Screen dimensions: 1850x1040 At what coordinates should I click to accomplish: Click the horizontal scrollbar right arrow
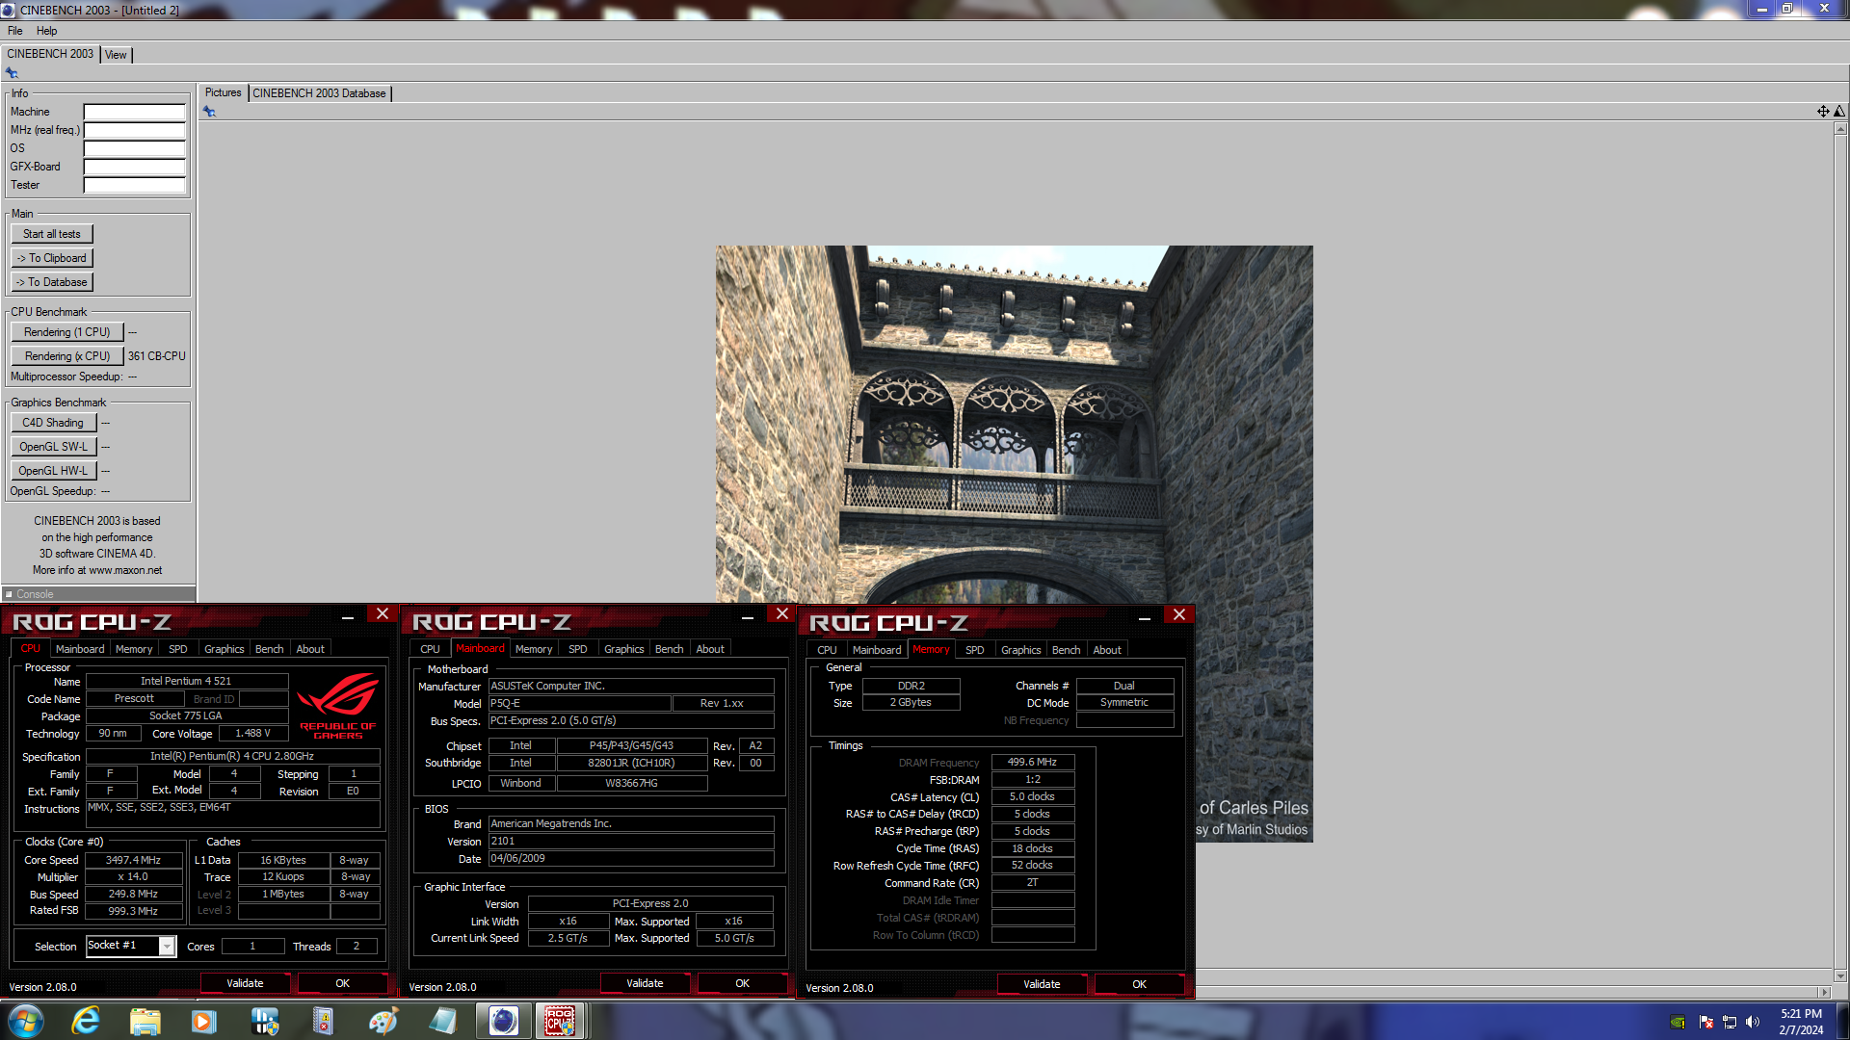tap(1824, 992)
